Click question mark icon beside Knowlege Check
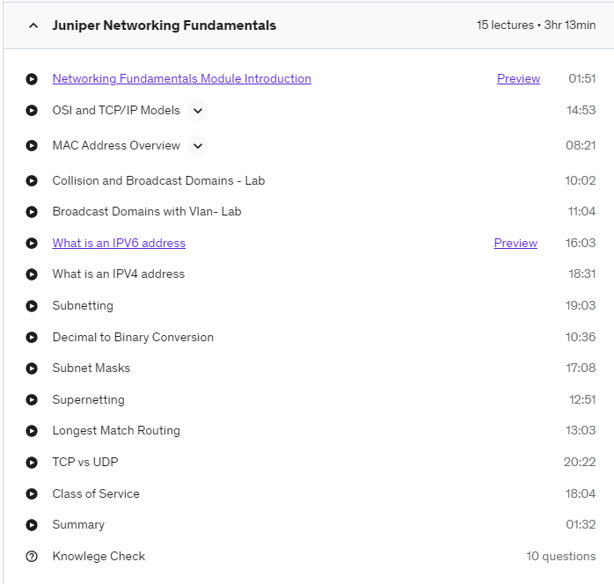614x584 pixels. (32, 556)
